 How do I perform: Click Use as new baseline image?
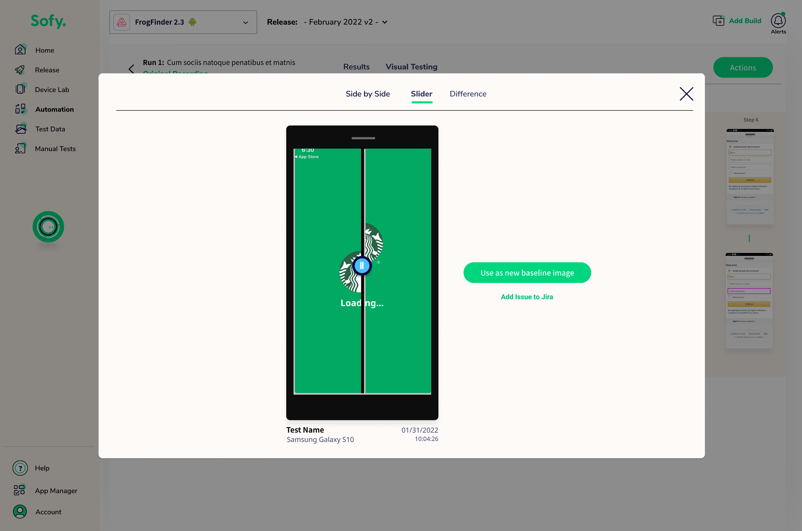coord(527,273)
